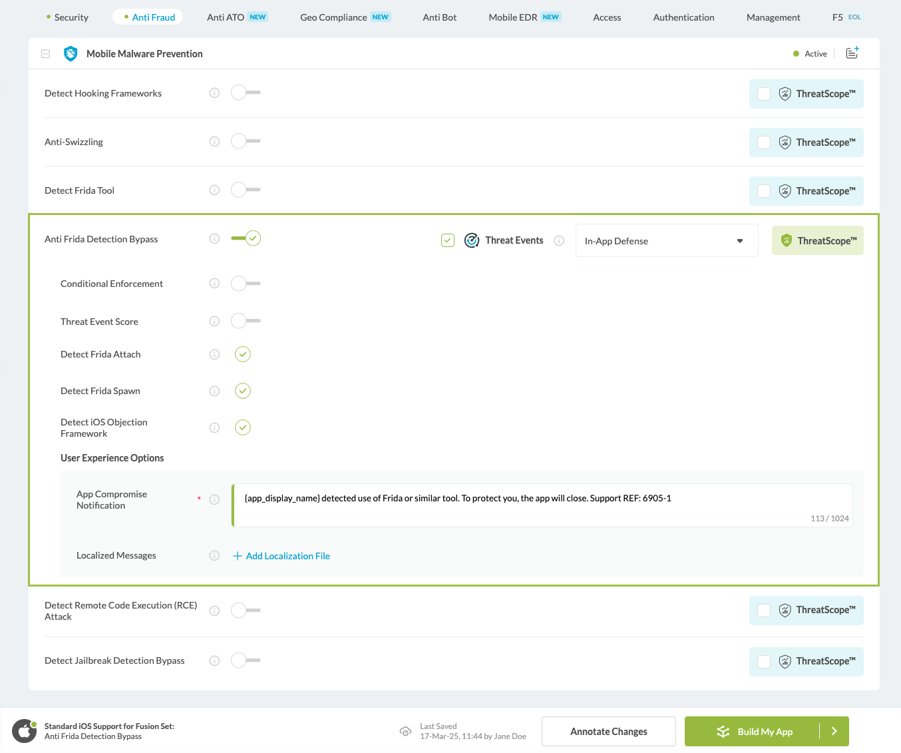901x753 pixels.
Task: Uncheck the Threat Events checkbox
Action: coord(448,240)
